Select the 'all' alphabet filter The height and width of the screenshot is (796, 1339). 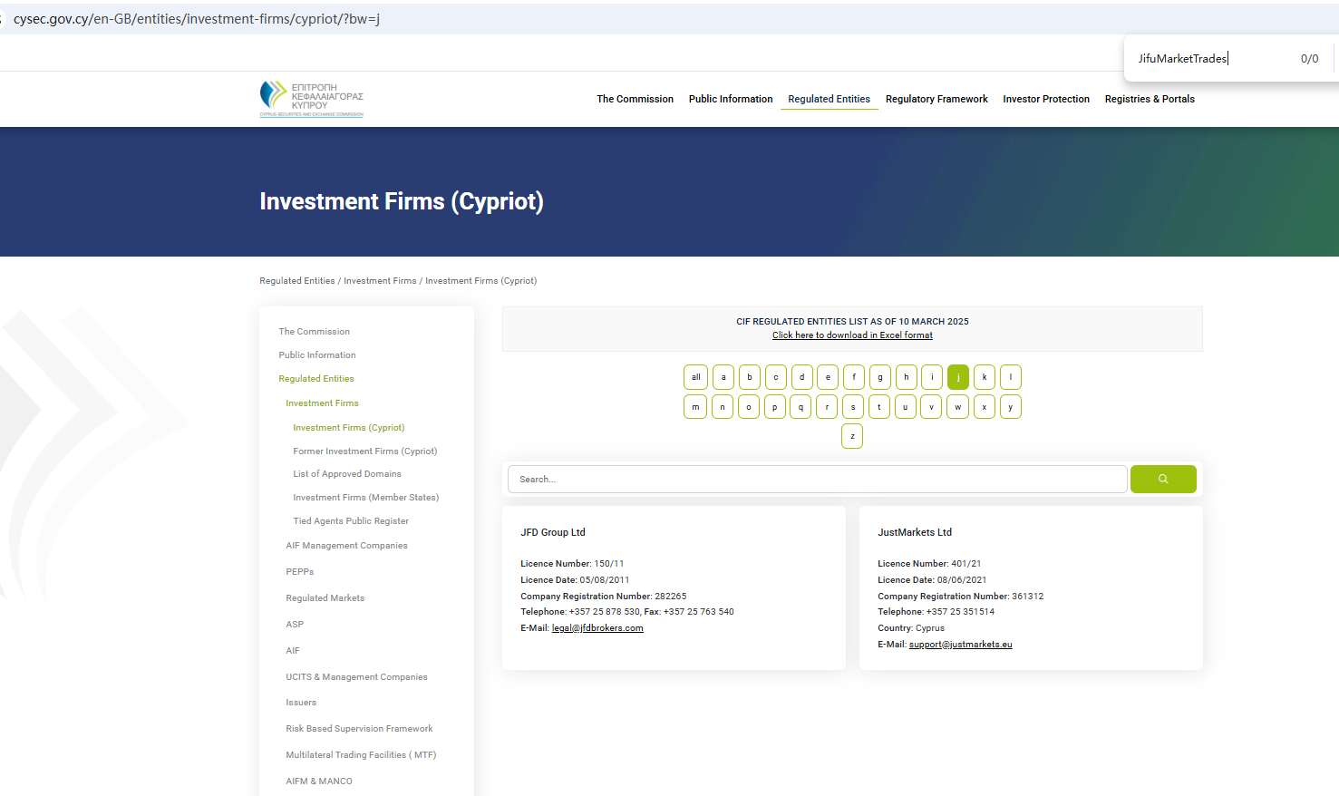(695, 377)
